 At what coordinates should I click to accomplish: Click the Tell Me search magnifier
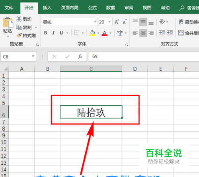(181, 8)
